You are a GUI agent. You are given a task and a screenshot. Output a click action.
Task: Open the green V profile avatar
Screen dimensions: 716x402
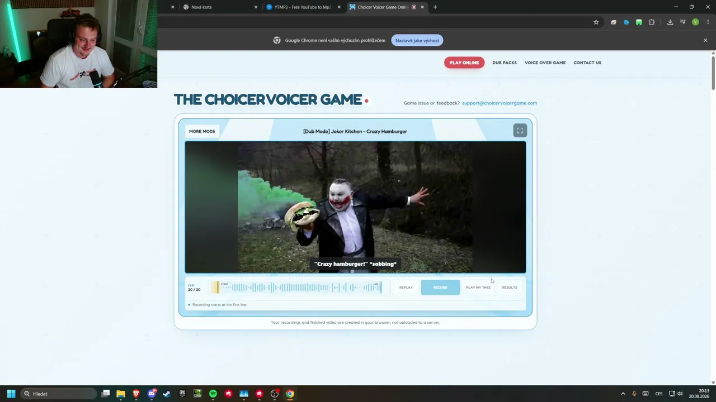click(695, 22)
